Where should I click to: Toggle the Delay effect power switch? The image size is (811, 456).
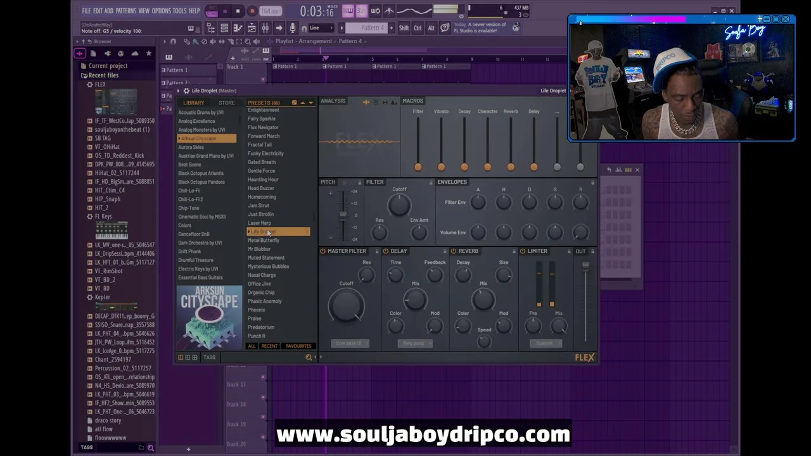pos(385,251)
